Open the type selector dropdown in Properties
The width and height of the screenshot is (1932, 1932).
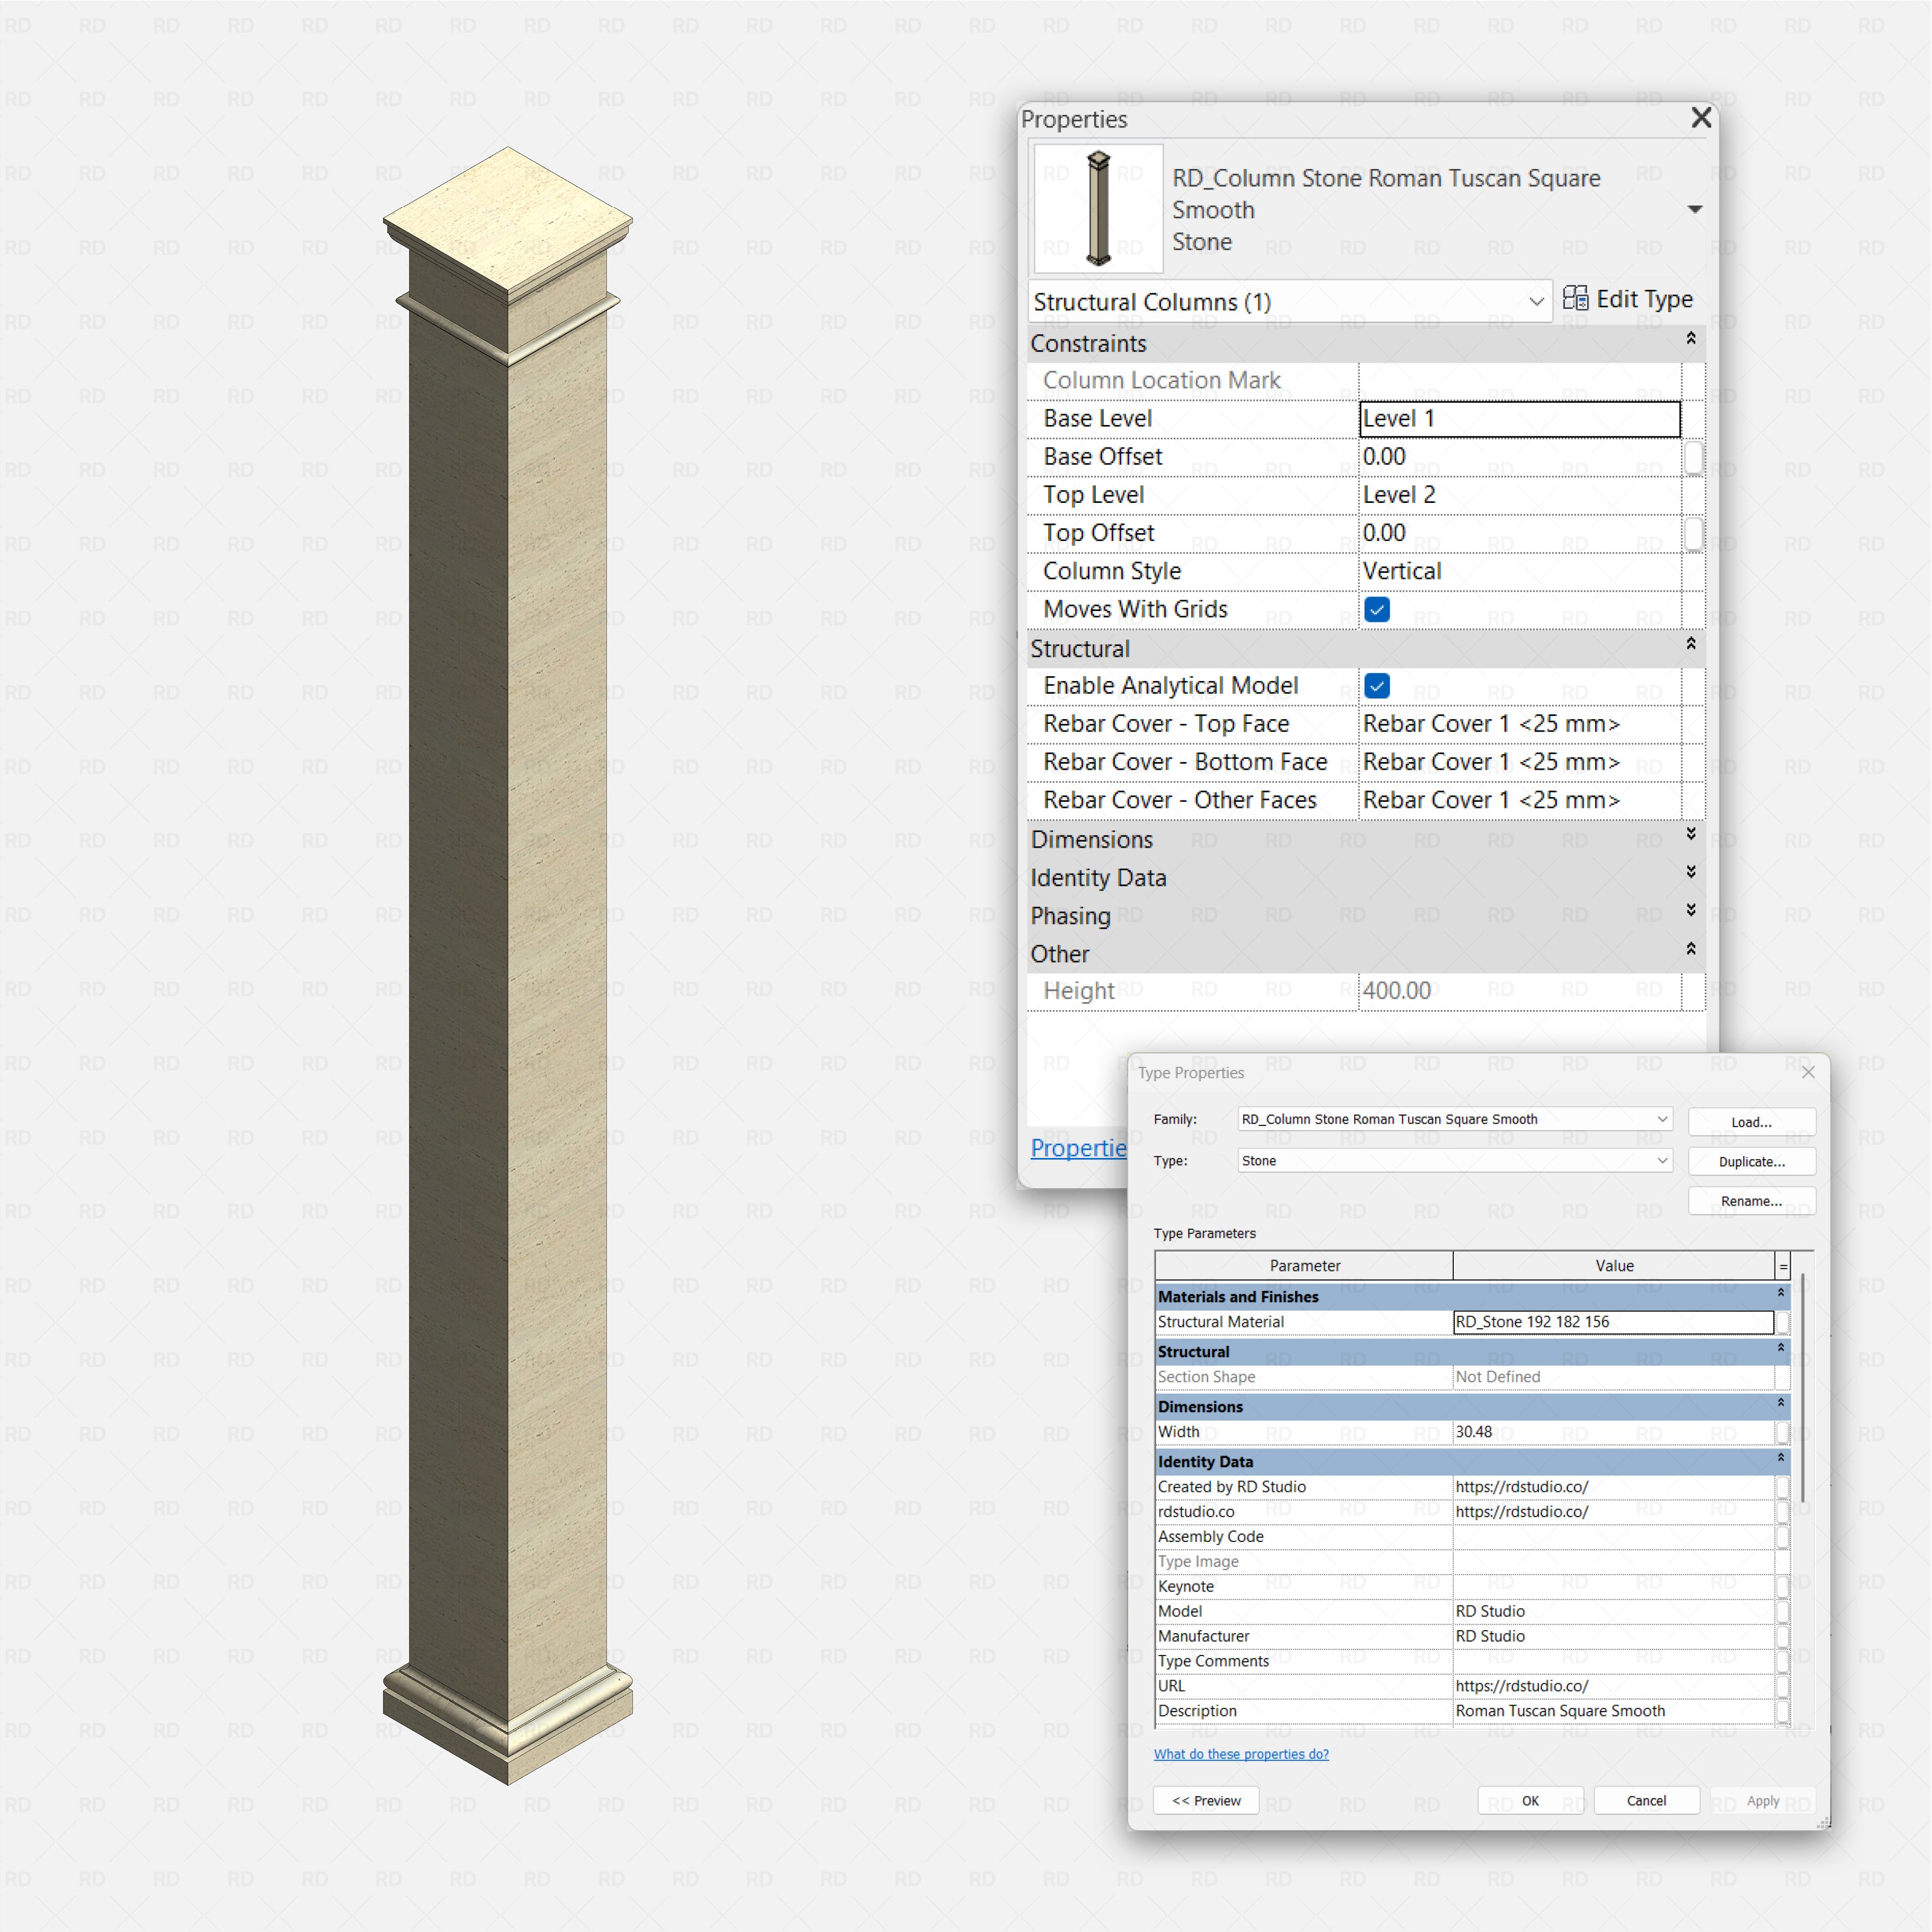1696,209
